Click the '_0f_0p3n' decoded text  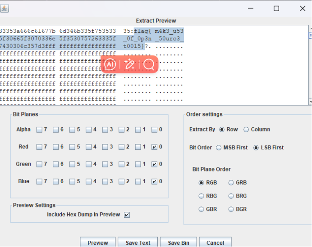point(137,39)
